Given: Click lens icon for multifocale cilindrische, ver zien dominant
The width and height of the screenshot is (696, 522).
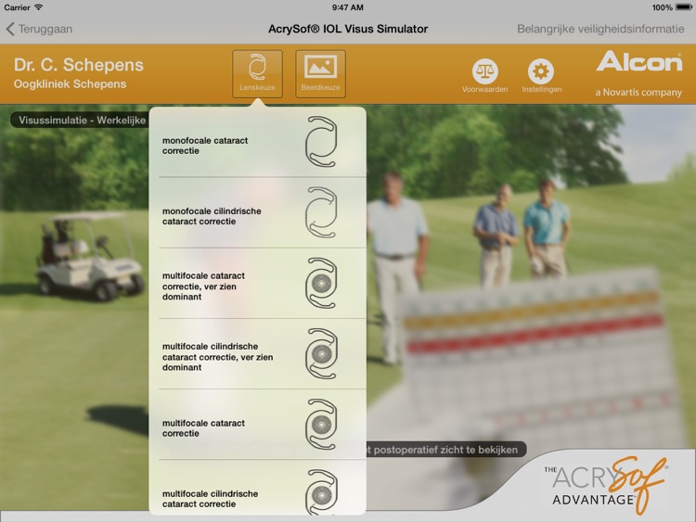Looking at the screenshot, I should click(x=321, y=353).
